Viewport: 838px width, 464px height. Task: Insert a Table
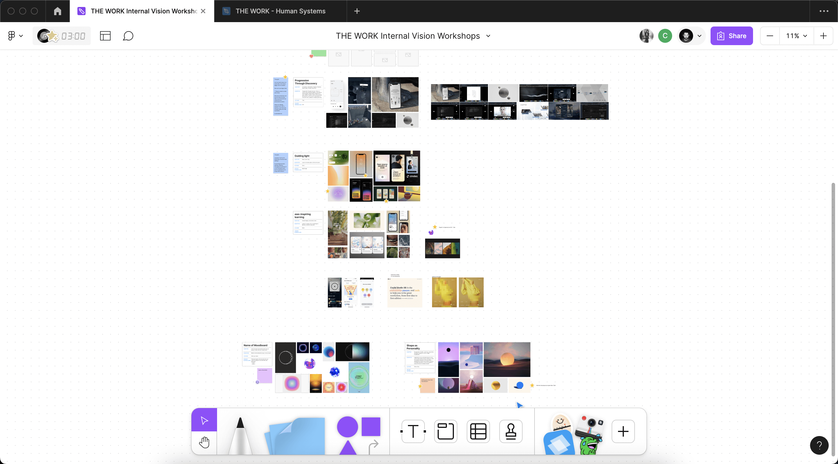click(478, 431)
